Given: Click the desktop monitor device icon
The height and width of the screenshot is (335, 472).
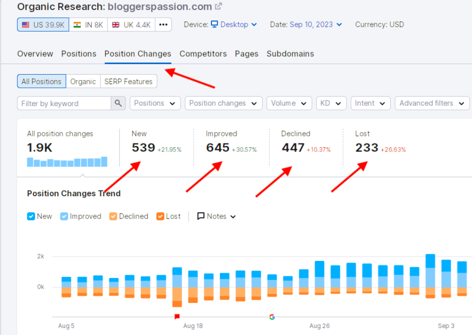Looking at the screenshot, I should 214,24.
